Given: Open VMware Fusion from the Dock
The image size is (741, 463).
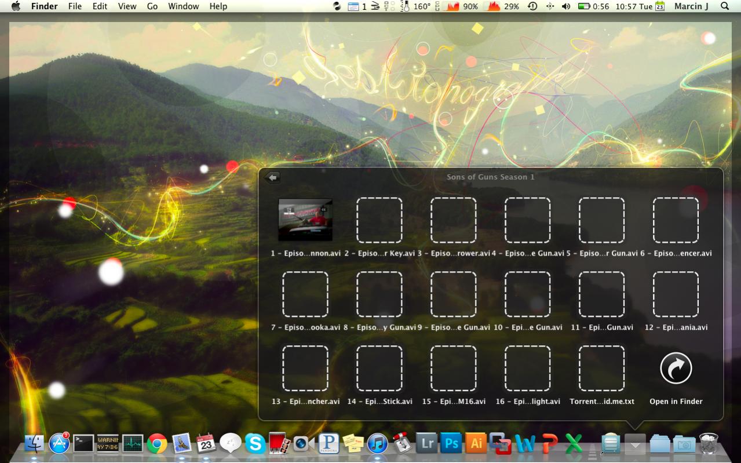Looking at the screenshot, I should [501, 444].
